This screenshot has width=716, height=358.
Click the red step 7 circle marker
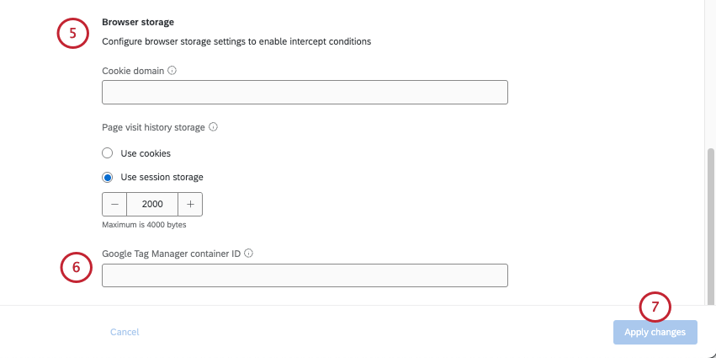point(655,307)
